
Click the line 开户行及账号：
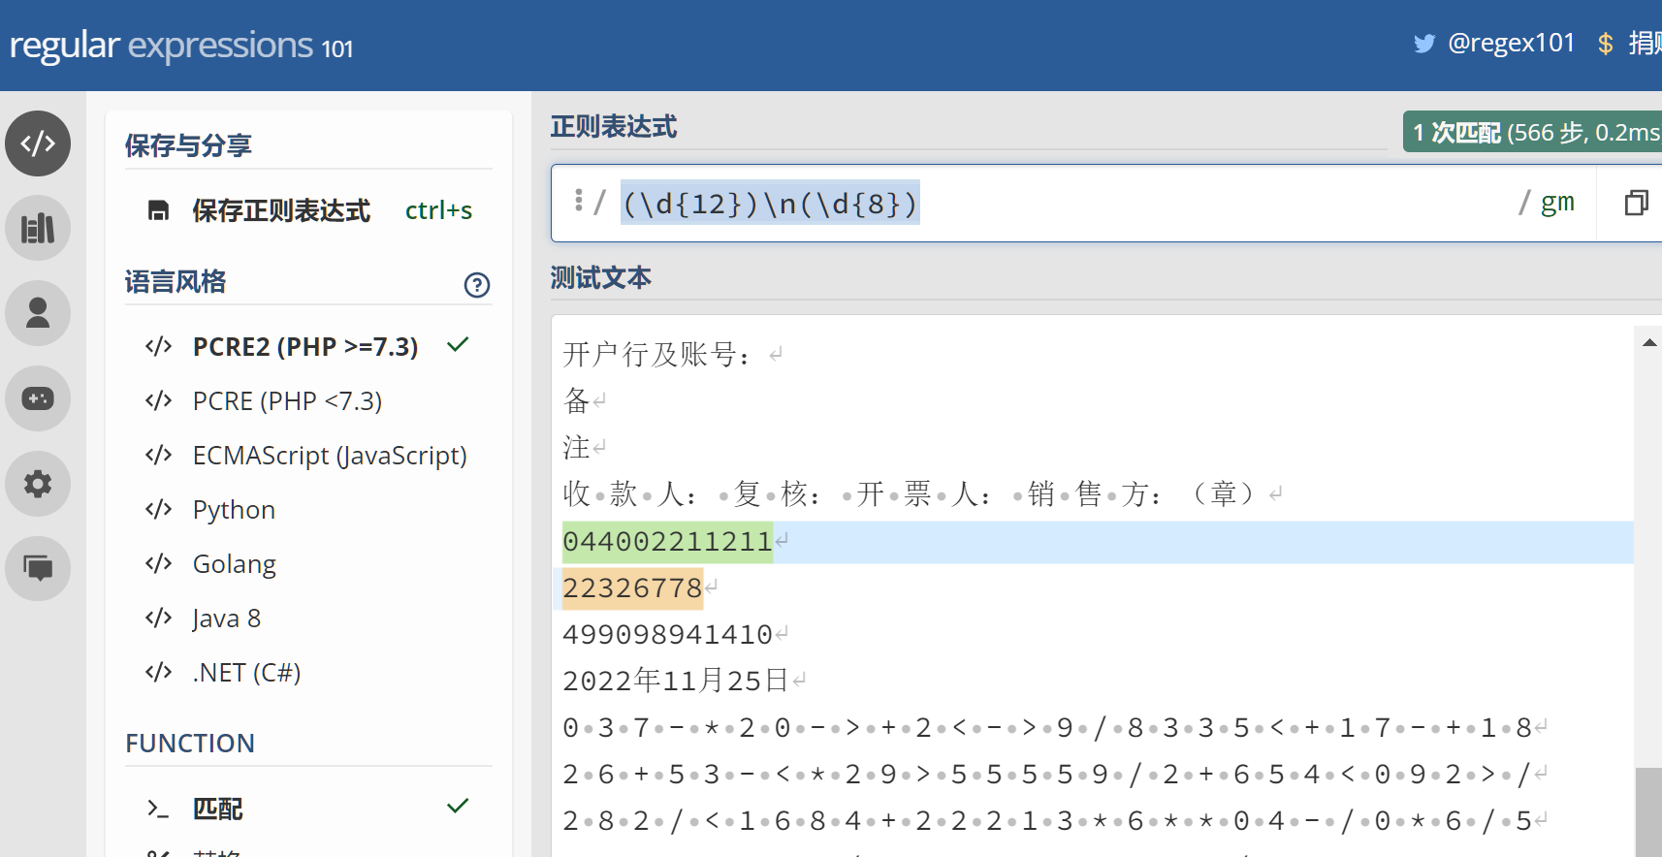click(657, 355)
